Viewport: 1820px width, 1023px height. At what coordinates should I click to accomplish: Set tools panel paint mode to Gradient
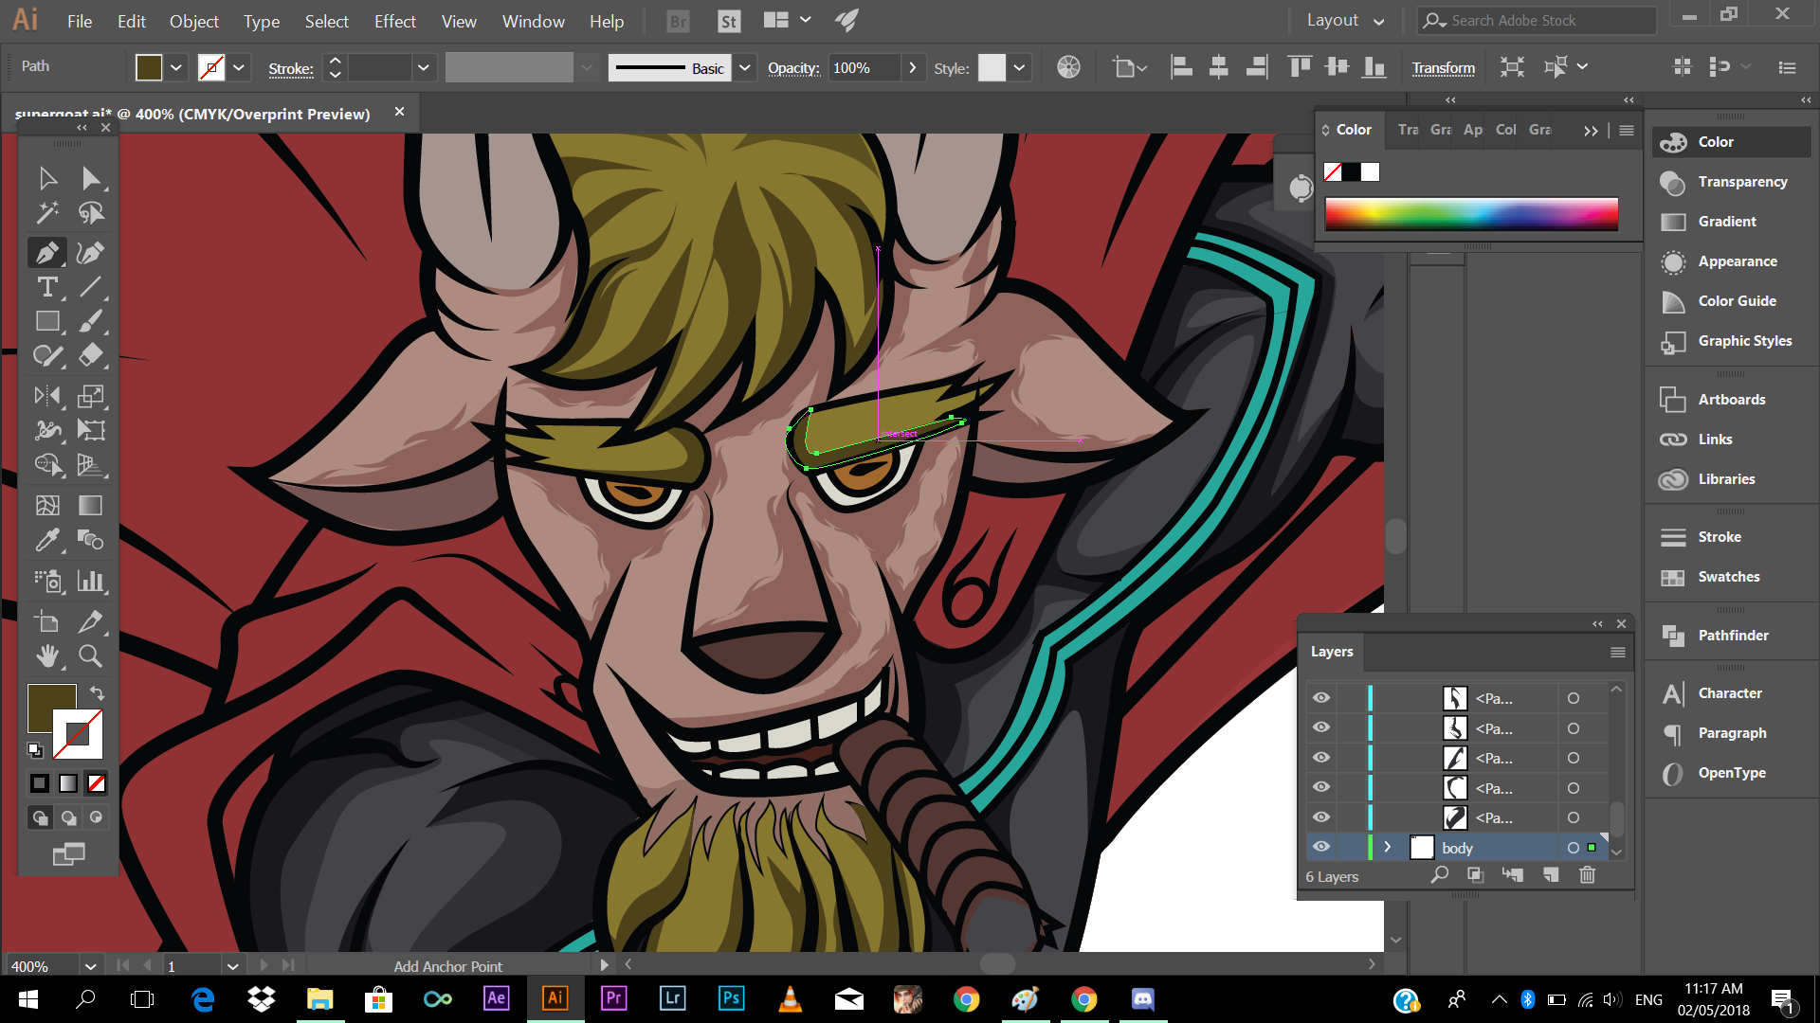(68, 783)
